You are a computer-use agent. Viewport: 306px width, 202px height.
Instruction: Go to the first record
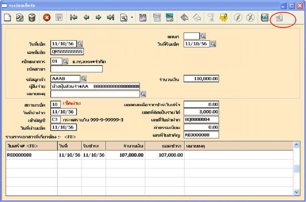73,17
